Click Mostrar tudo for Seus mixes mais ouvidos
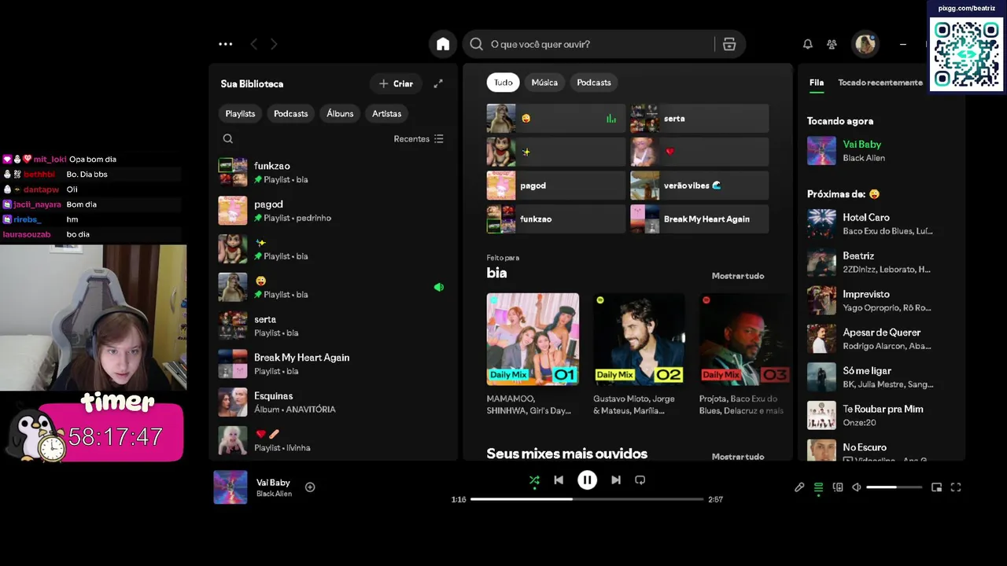1007x566 pixels. (738, 457)
